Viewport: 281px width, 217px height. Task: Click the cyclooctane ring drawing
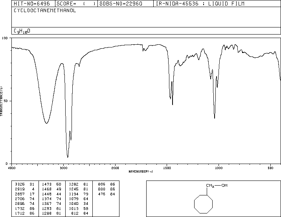point(204,204)
